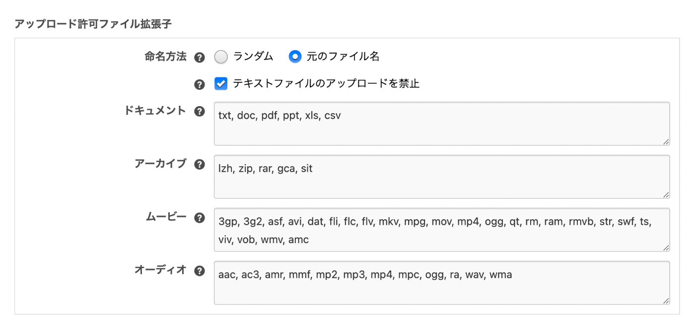The width and height of the screenshot is (695, 328).
Task: Click the 命名方法 field label
Action: pyautogui.click(x=165, y=57)
